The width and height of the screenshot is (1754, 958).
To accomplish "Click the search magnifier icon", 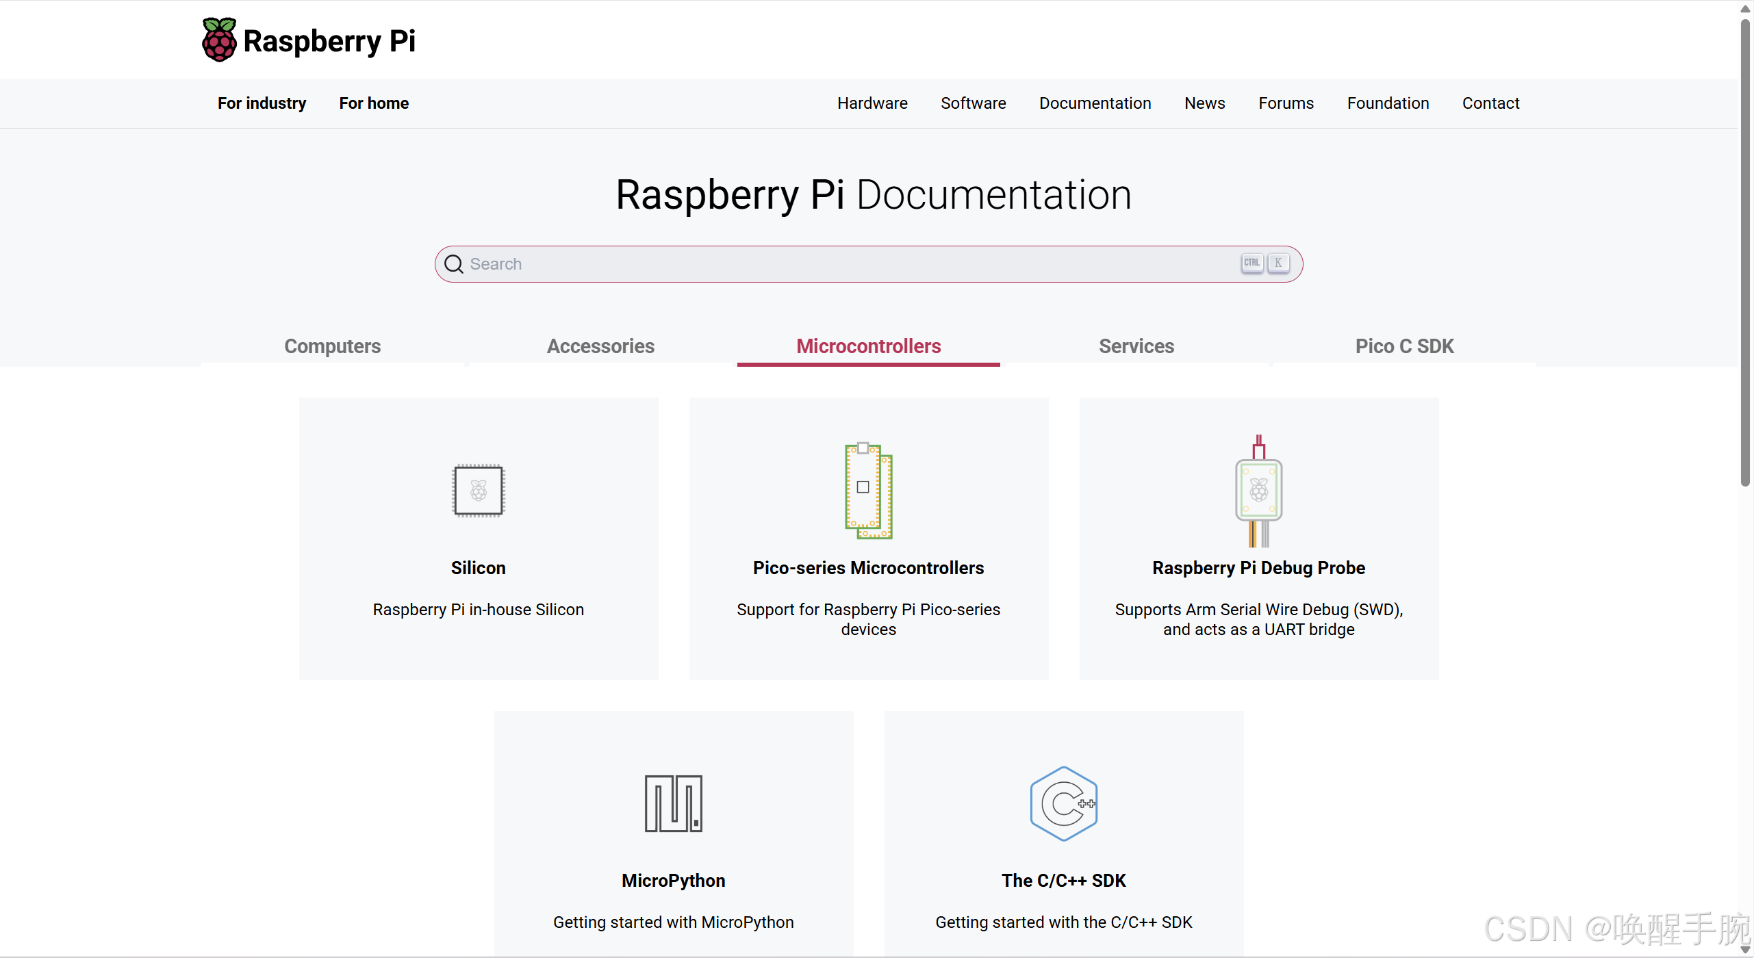I will click(453, 264).
